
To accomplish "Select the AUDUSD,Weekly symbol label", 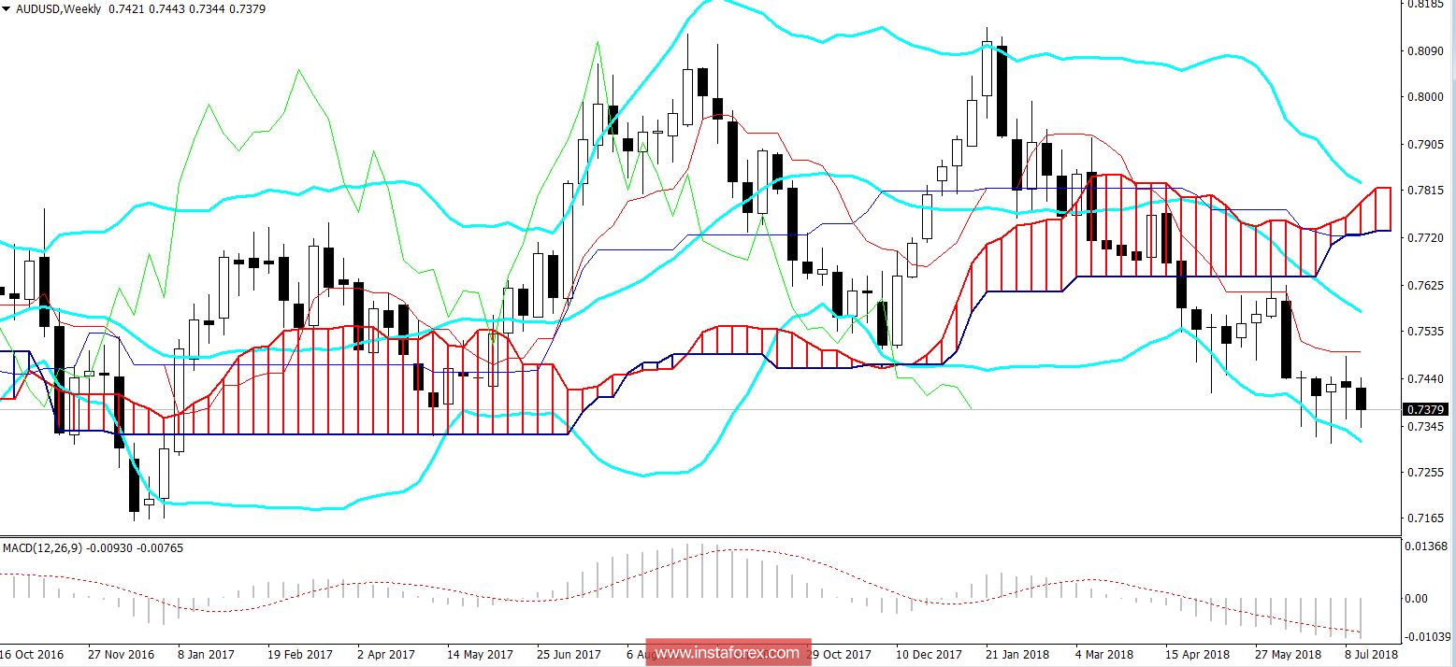I will tap(54, 7).
